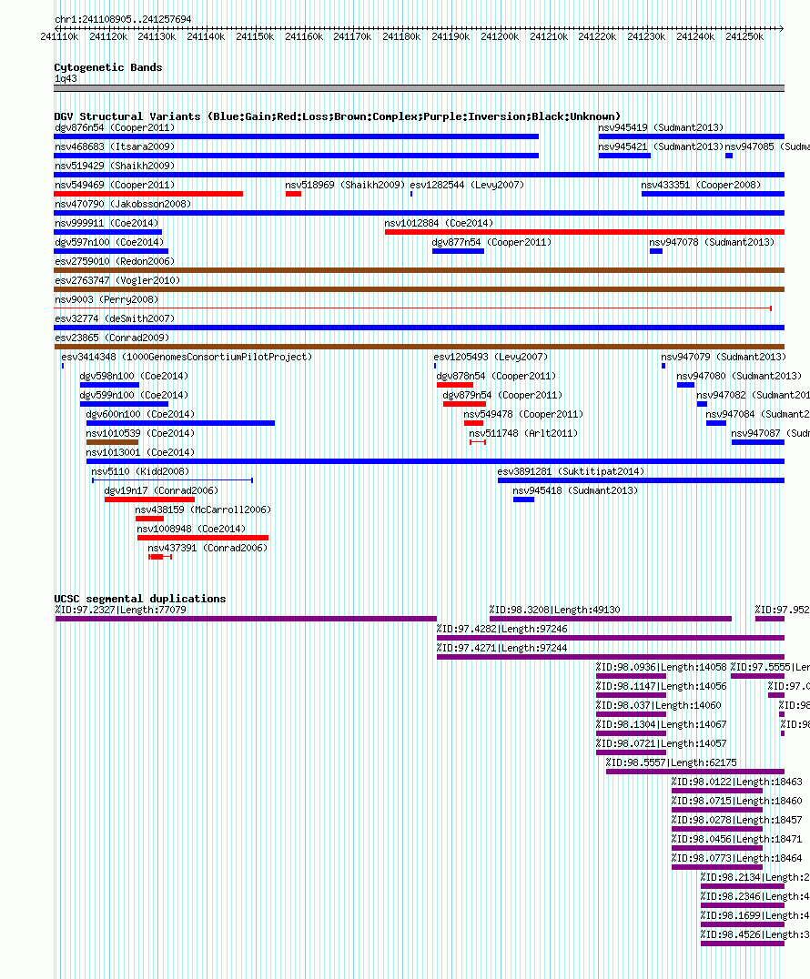
Task: Click nsv1013001 (Coe2014) label
Action: click(x=140, y=453)
